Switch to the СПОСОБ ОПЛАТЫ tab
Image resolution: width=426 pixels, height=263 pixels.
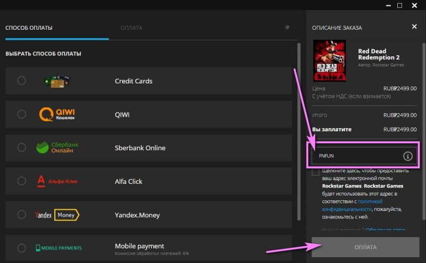pyautogui.click(x=29, y=28)
